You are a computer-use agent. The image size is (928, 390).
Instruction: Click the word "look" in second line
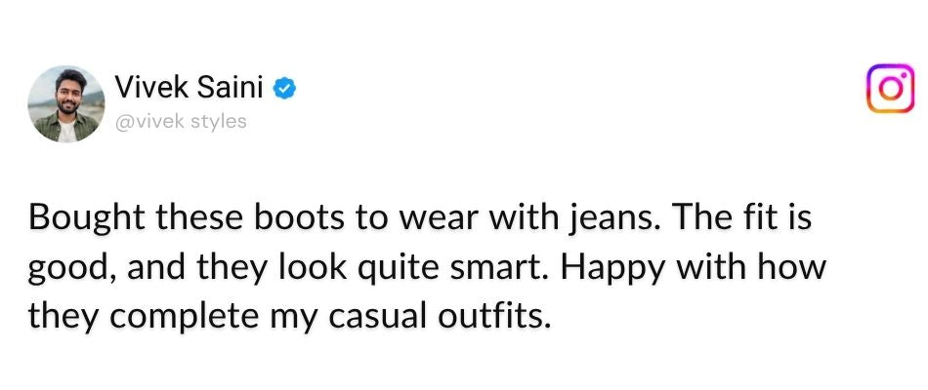tap(323, 268)
